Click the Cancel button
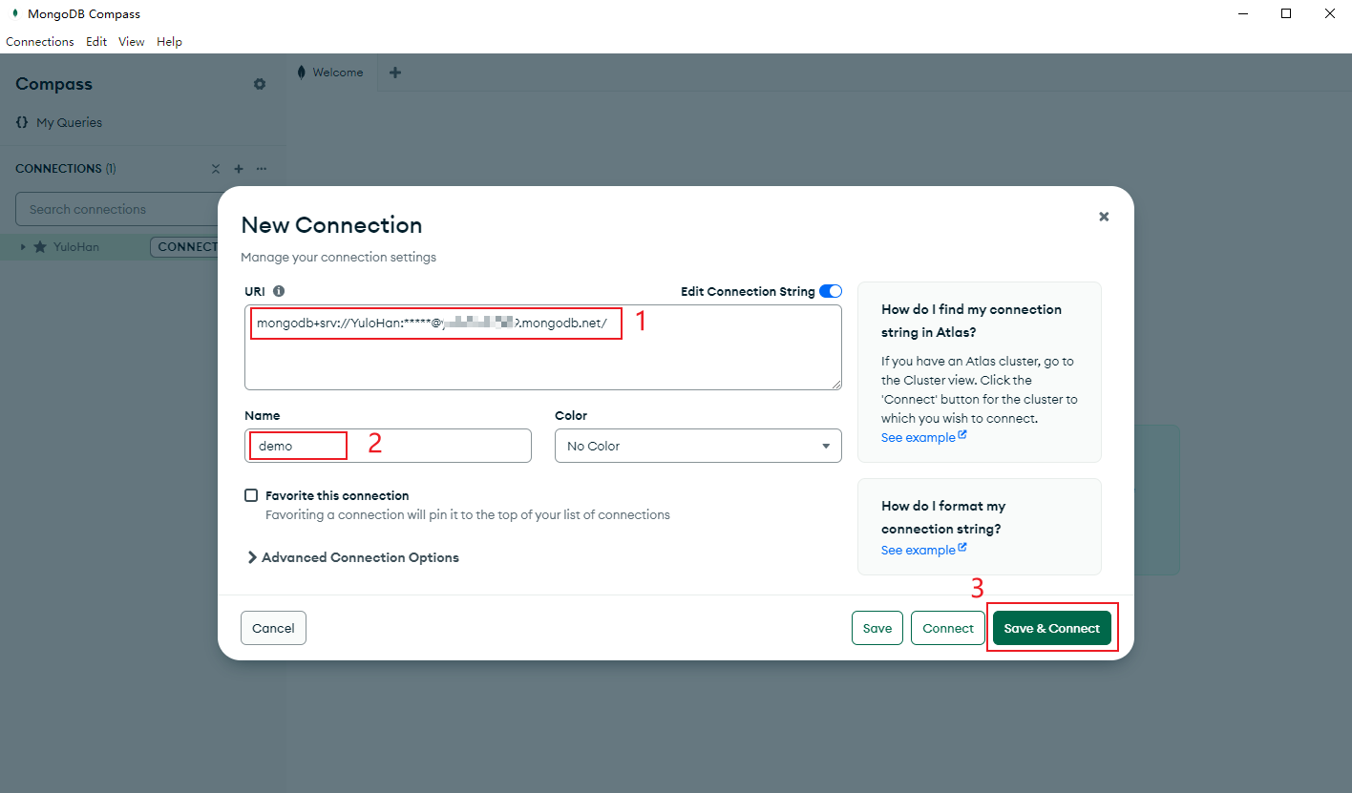 273,628
